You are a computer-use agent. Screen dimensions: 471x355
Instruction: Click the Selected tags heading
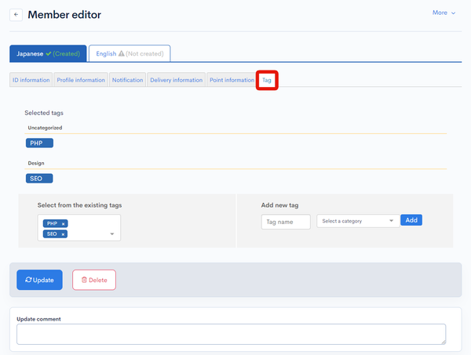click(44, 113)
